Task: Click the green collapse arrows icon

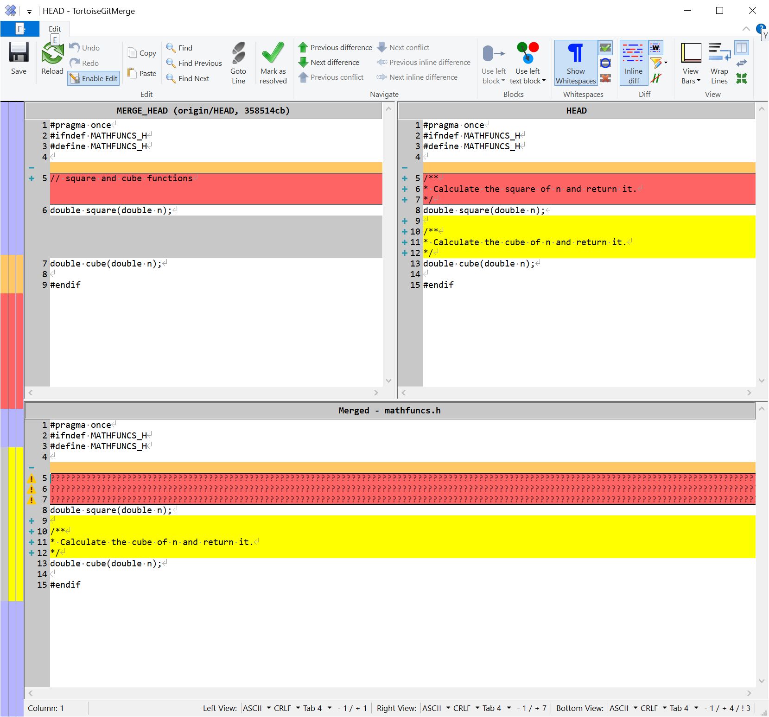Action: [742, 78]
